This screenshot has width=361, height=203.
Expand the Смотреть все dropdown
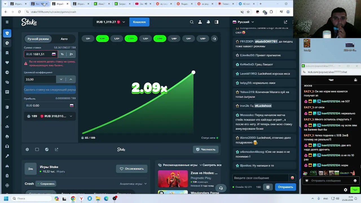point(210,165)
